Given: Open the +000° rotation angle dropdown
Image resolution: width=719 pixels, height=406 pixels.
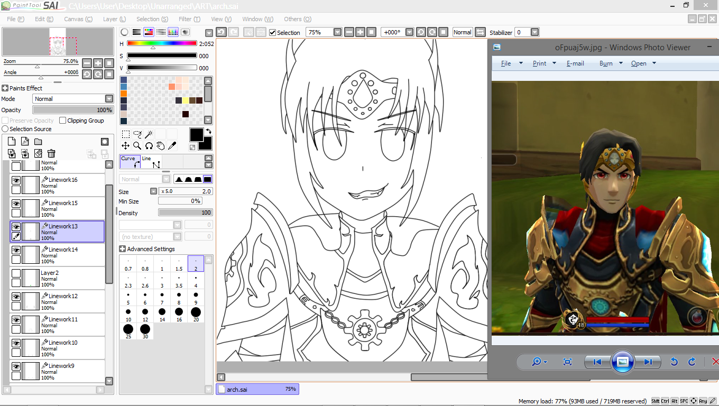Looking at the screenshot, I should click(409, 32).
